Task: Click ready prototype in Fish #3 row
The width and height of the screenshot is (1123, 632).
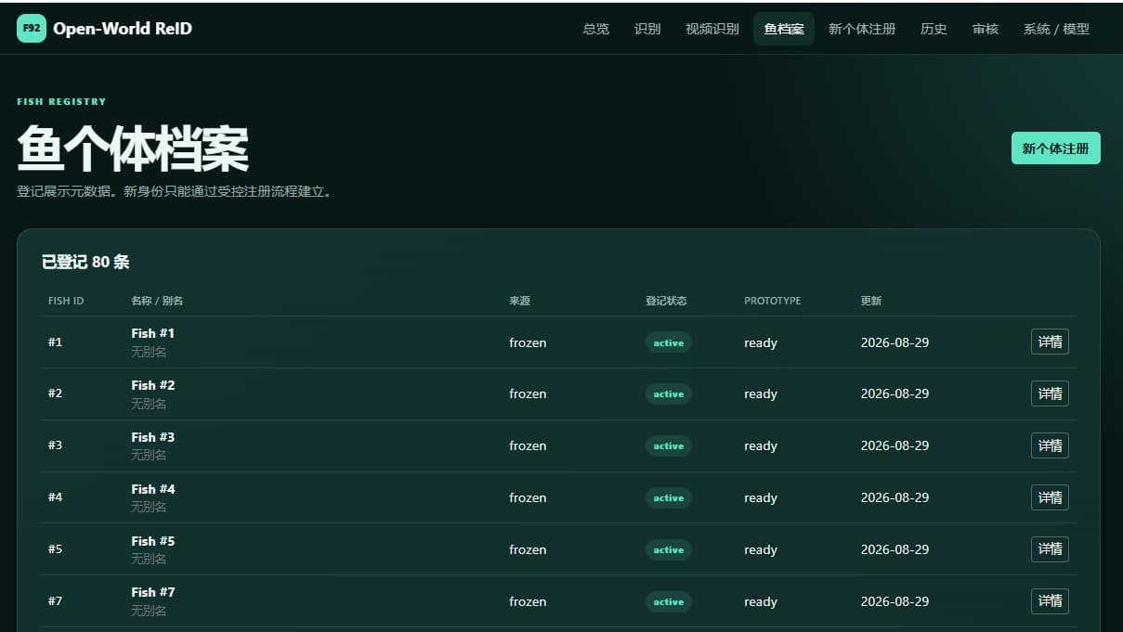Action: pos(761,446)
